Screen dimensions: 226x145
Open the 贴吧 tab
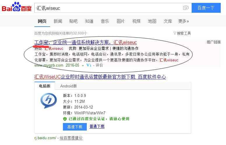[x=73, y=21]
